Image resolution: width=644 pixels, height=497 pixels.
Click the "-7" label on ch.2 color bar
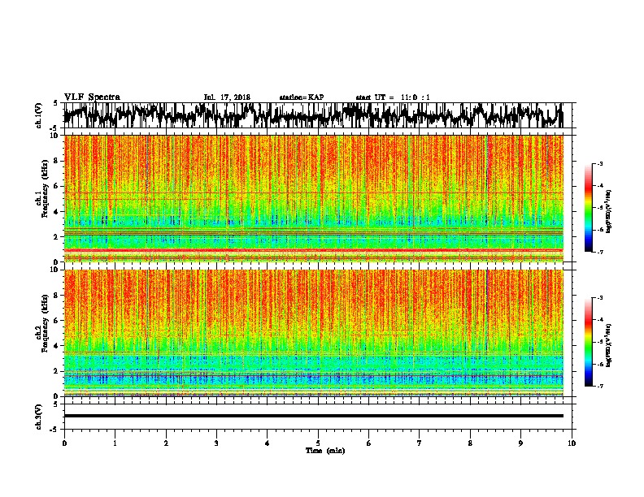pyautogui.click(x=600, y=386)
